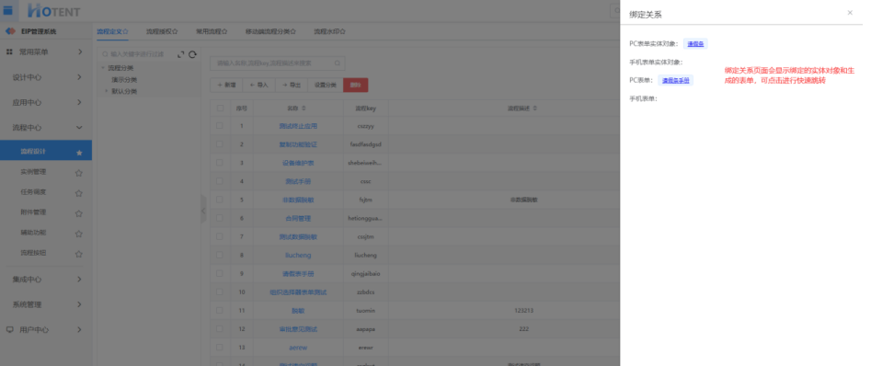Click the category tree keyword filter field
Image resolution: width=871 pixels, height=366 pixels.
click(138, 54)
